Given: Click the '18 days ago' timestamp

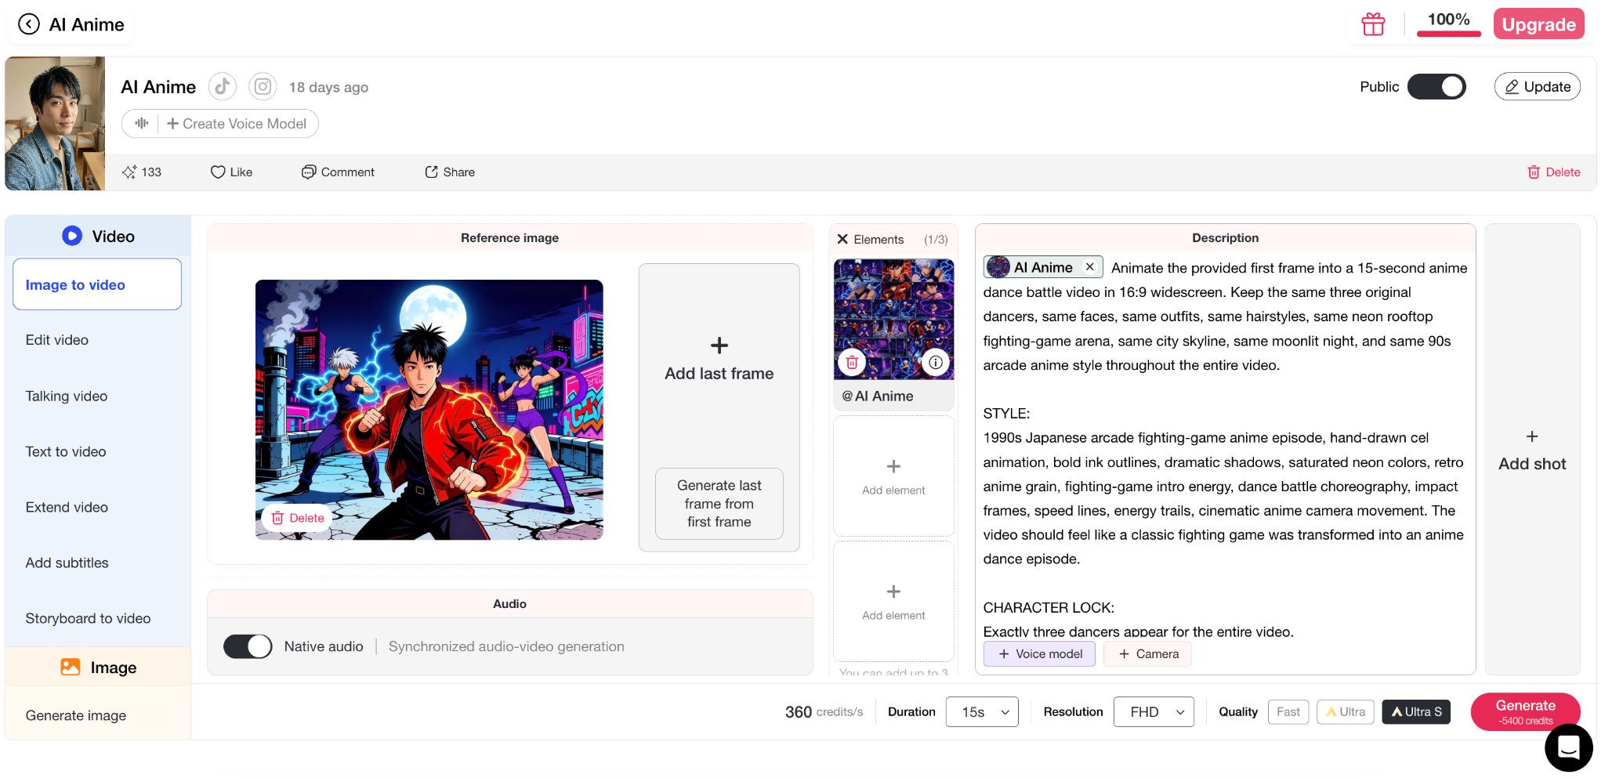Looking at the screenshot, I should [328, 87].
